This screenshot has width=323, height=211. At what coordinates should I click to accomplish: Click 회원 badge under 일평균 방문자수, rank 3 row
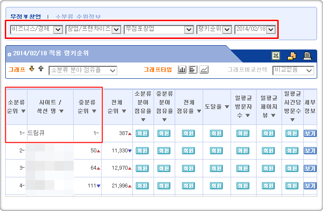243,168
